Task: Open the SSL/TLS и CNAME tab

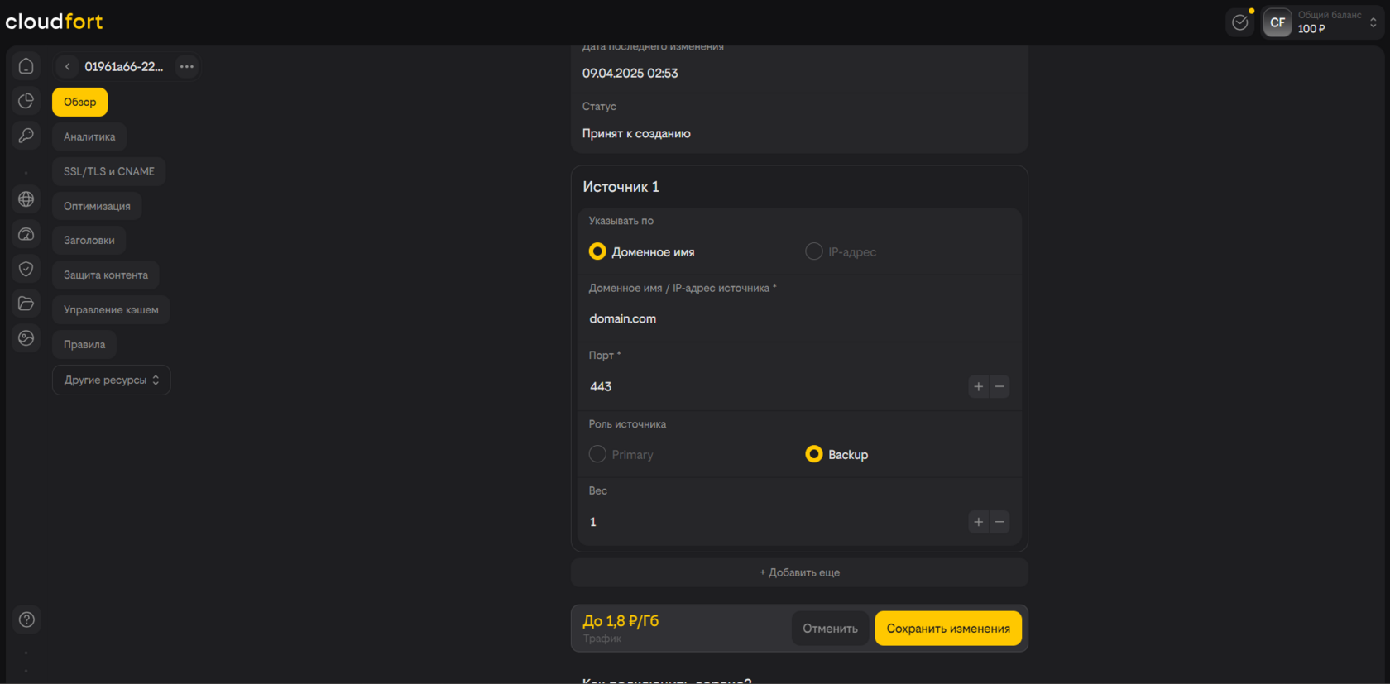Action: click(x=109, y=171)
